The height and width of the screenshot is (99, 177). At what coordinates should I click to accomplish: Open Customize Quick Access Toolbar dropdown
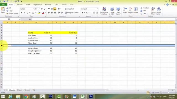(21, 1)
